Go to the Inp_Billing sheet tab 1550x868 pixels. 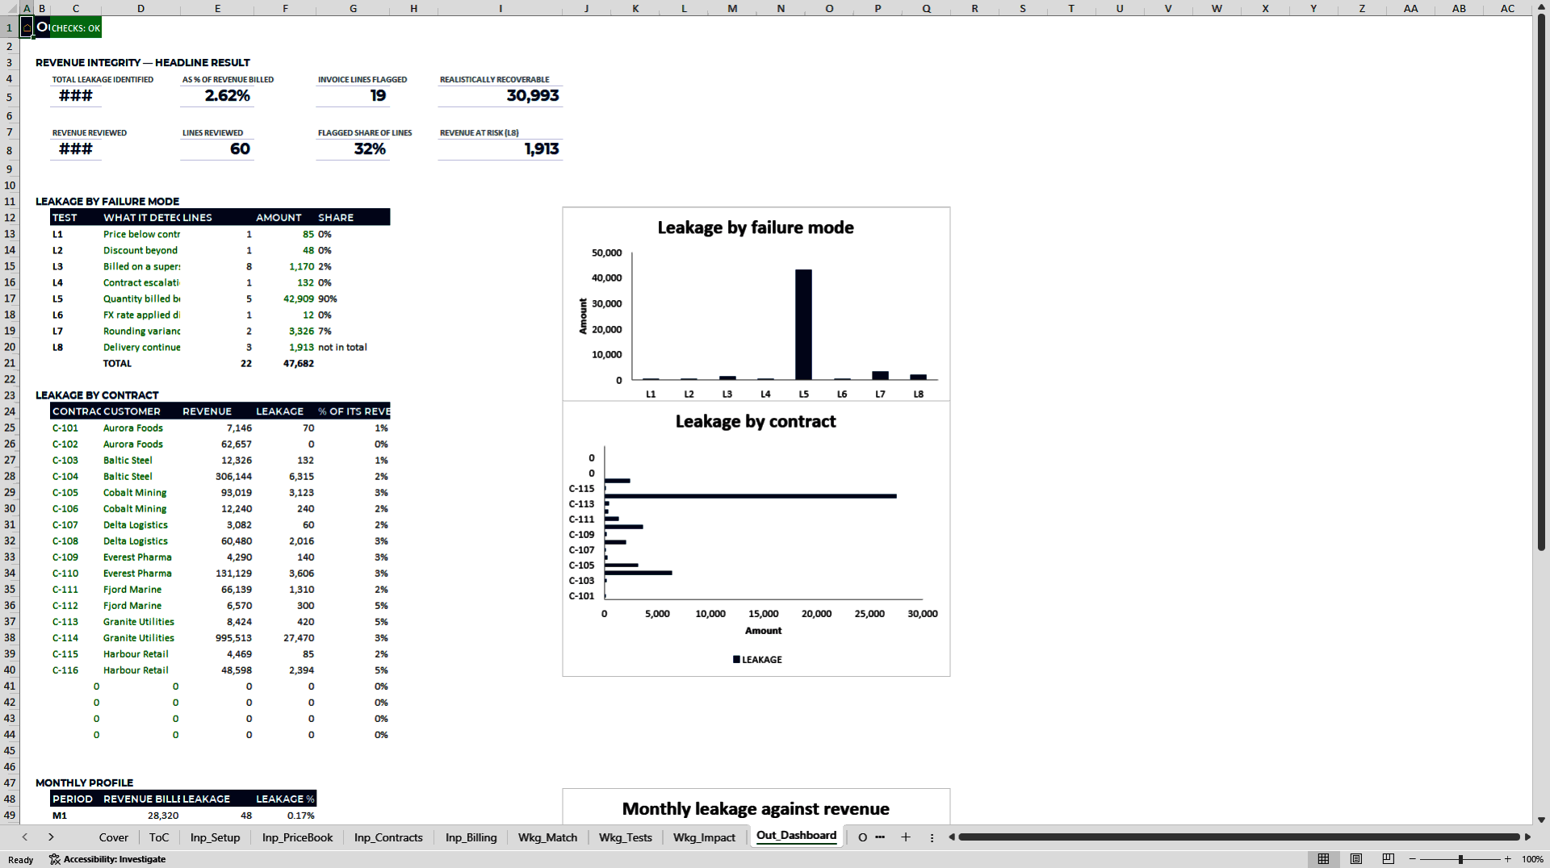click(471, 837)
